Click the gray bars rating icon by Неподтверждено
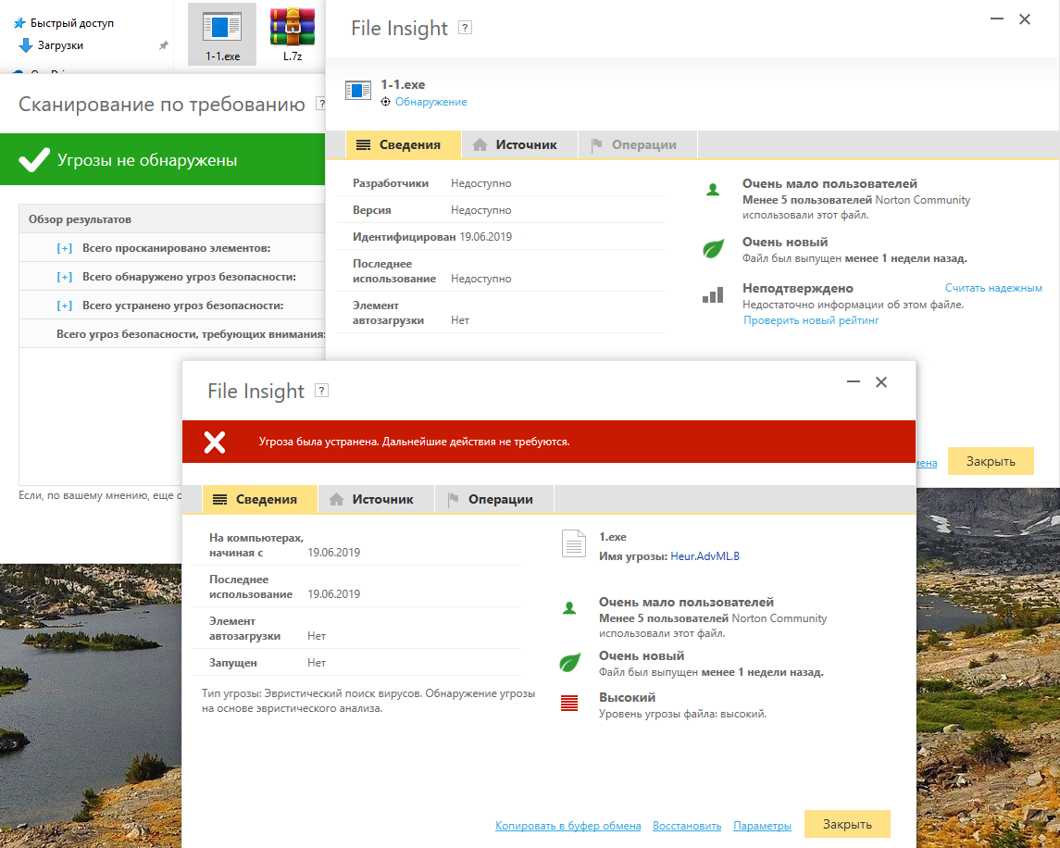Screen dimensions: 1060x848 [x=713, y=294]
